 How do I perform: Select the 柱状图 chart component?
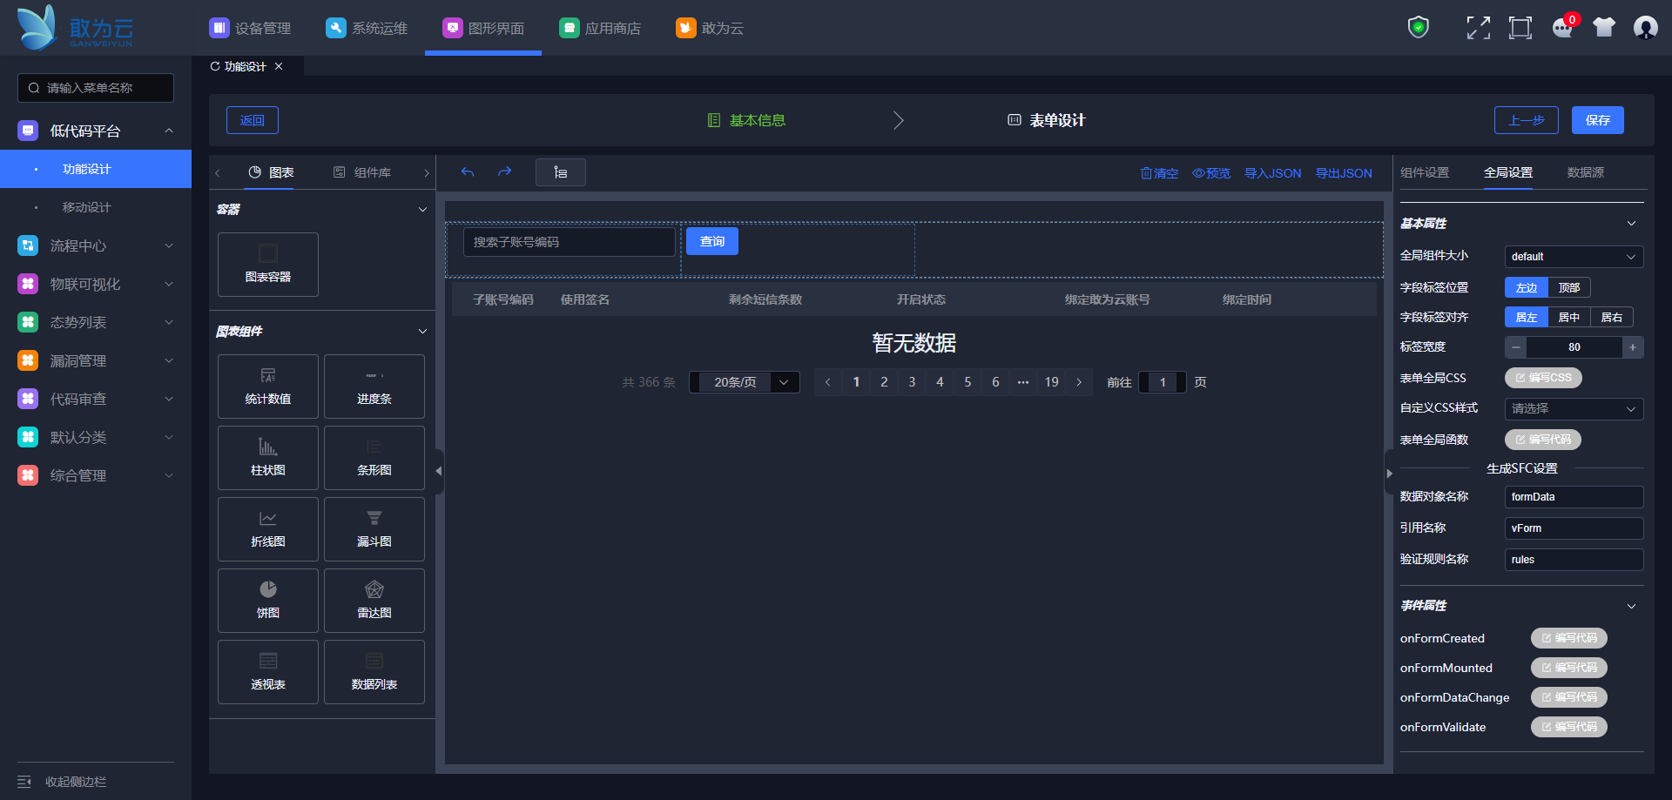pos(268,458)
